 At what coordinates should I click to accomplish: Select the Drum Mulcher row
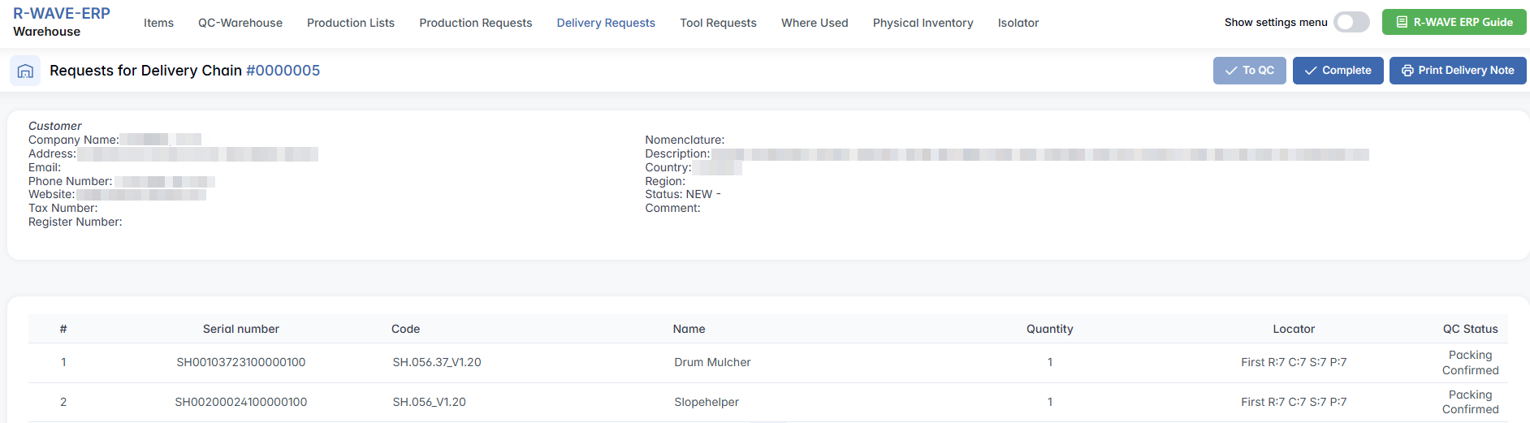pos(712,363)
